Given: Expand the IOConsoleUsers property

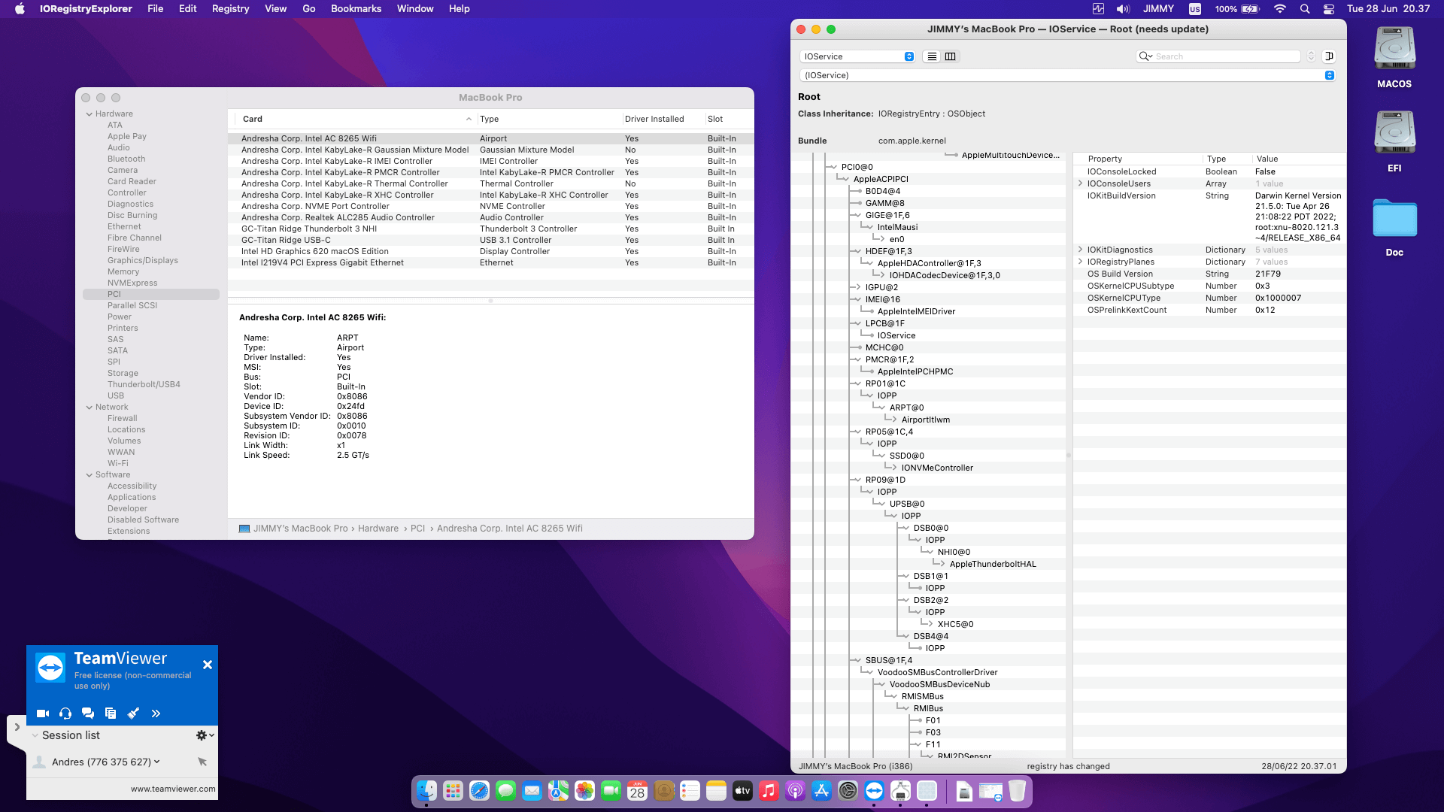Looking at the screenshot, I should click(1081, 183).
